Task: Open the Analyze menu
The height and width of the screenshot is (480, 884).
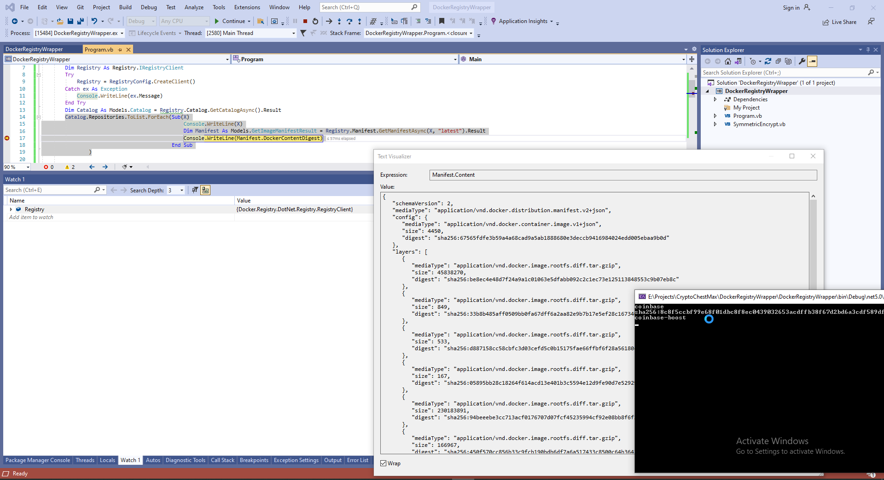Action: (x=194, y=7)
